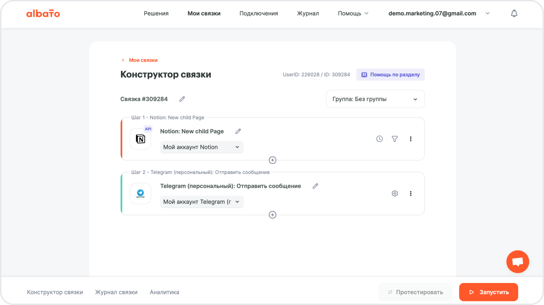Expand the Группа: Без группы dropdown

click(x=375, y=99)
